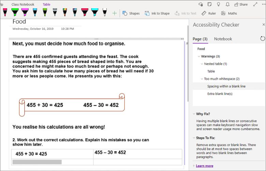The image size is (266, 171).
Task: Select the red highlighter
Action: pos(85,12)
